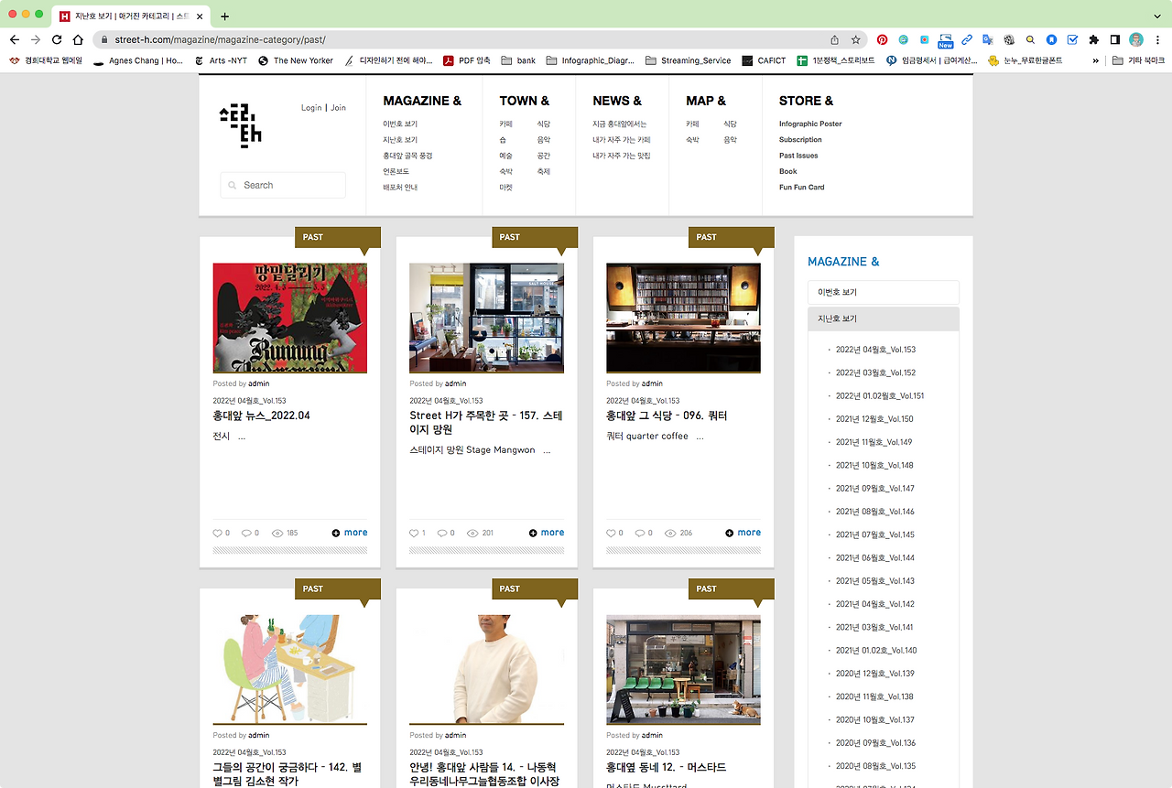
Task: Open the Infographic_Diagr... bookmark folder
Action: click(x=591, y=60)
